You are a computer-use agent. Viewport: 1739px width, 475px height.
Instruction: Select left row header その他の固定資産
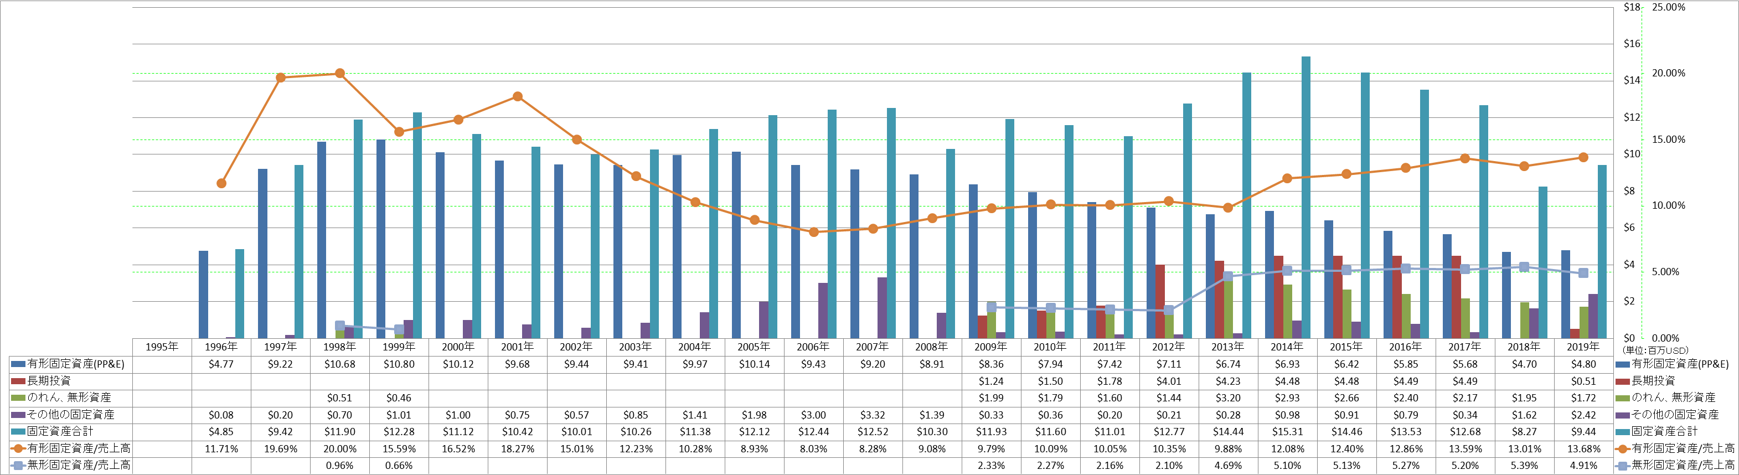[71, 415]
